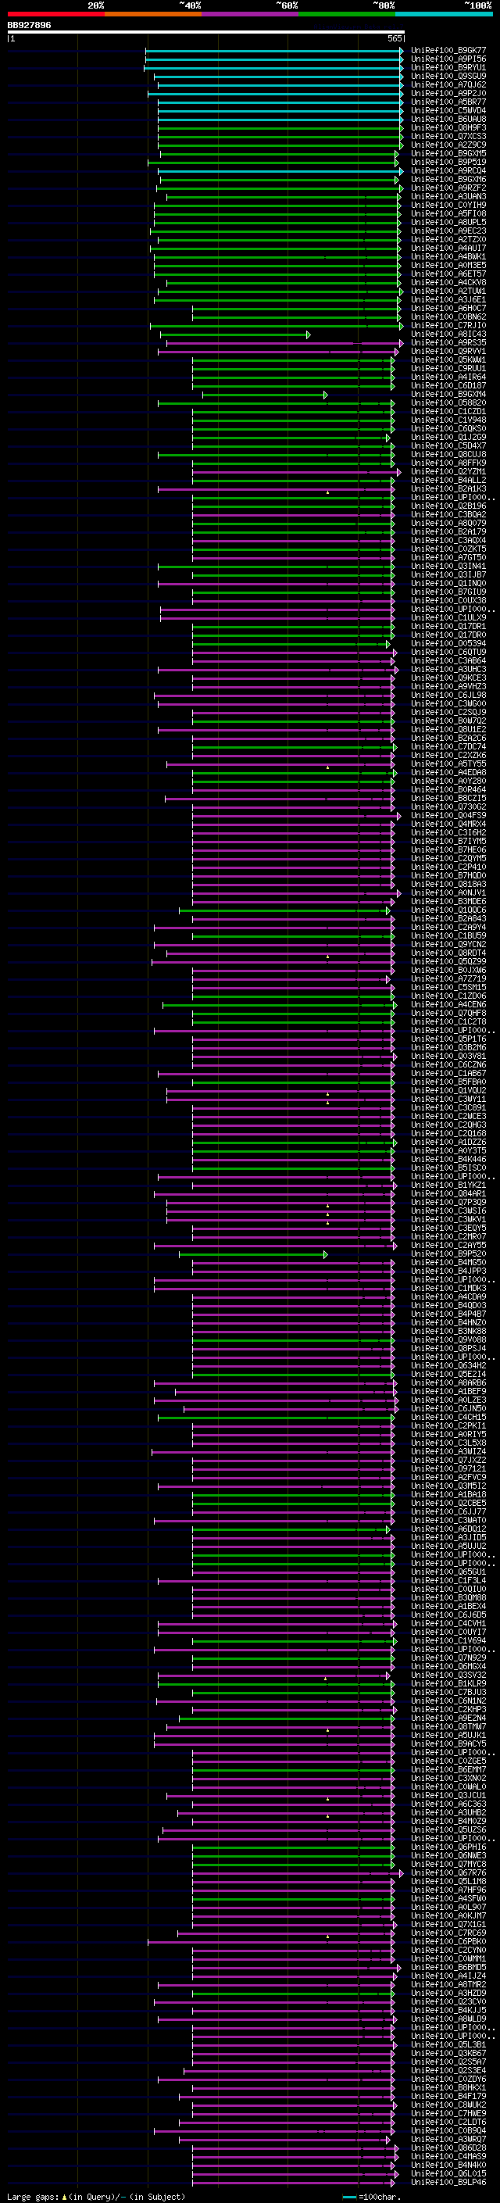Select label UniRef100_B7GIU9
Image resolution: width=500 pixels, height=2203 pixels.
[448, 592]
